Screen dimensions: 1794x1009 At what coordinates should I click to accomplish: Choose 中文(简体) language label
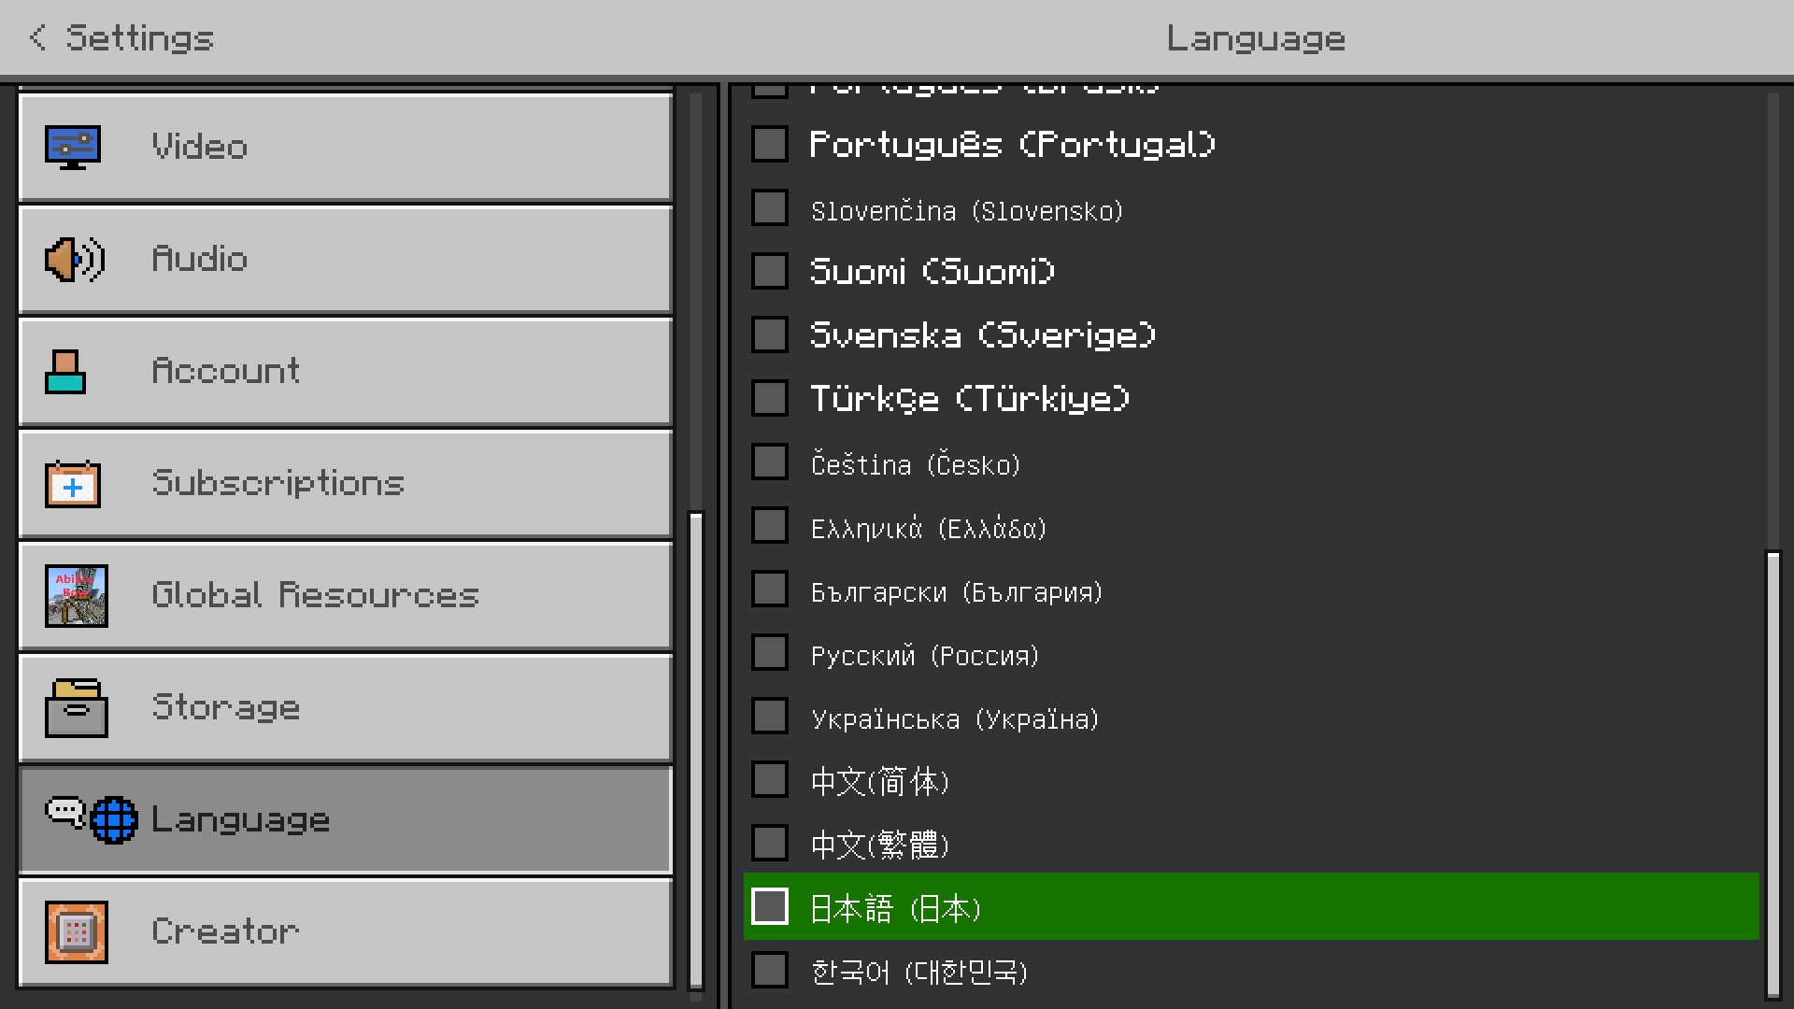tap(879, 781)
